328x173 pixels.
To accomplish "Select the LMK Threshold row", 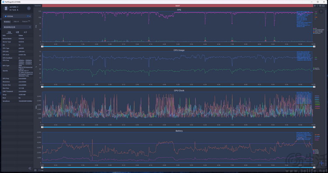I will [17, 92].
